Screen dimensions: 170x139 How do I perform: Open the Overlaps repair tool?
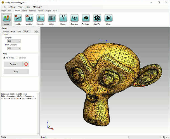coord(74,18)
